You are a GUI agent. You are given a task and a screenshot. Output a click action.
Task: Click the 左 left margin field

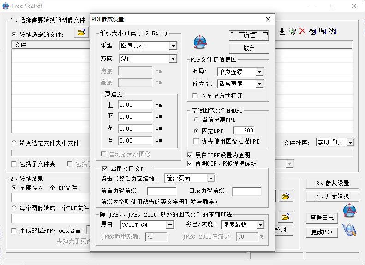pos(135,129)
